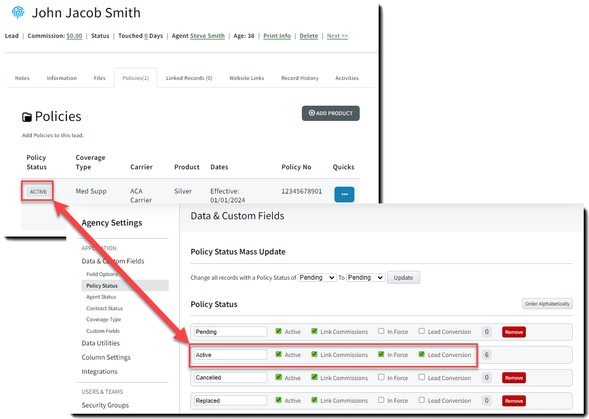Click the count 6 badge in Active row
The width and height of the screenshot is (589, 419).
486,354
